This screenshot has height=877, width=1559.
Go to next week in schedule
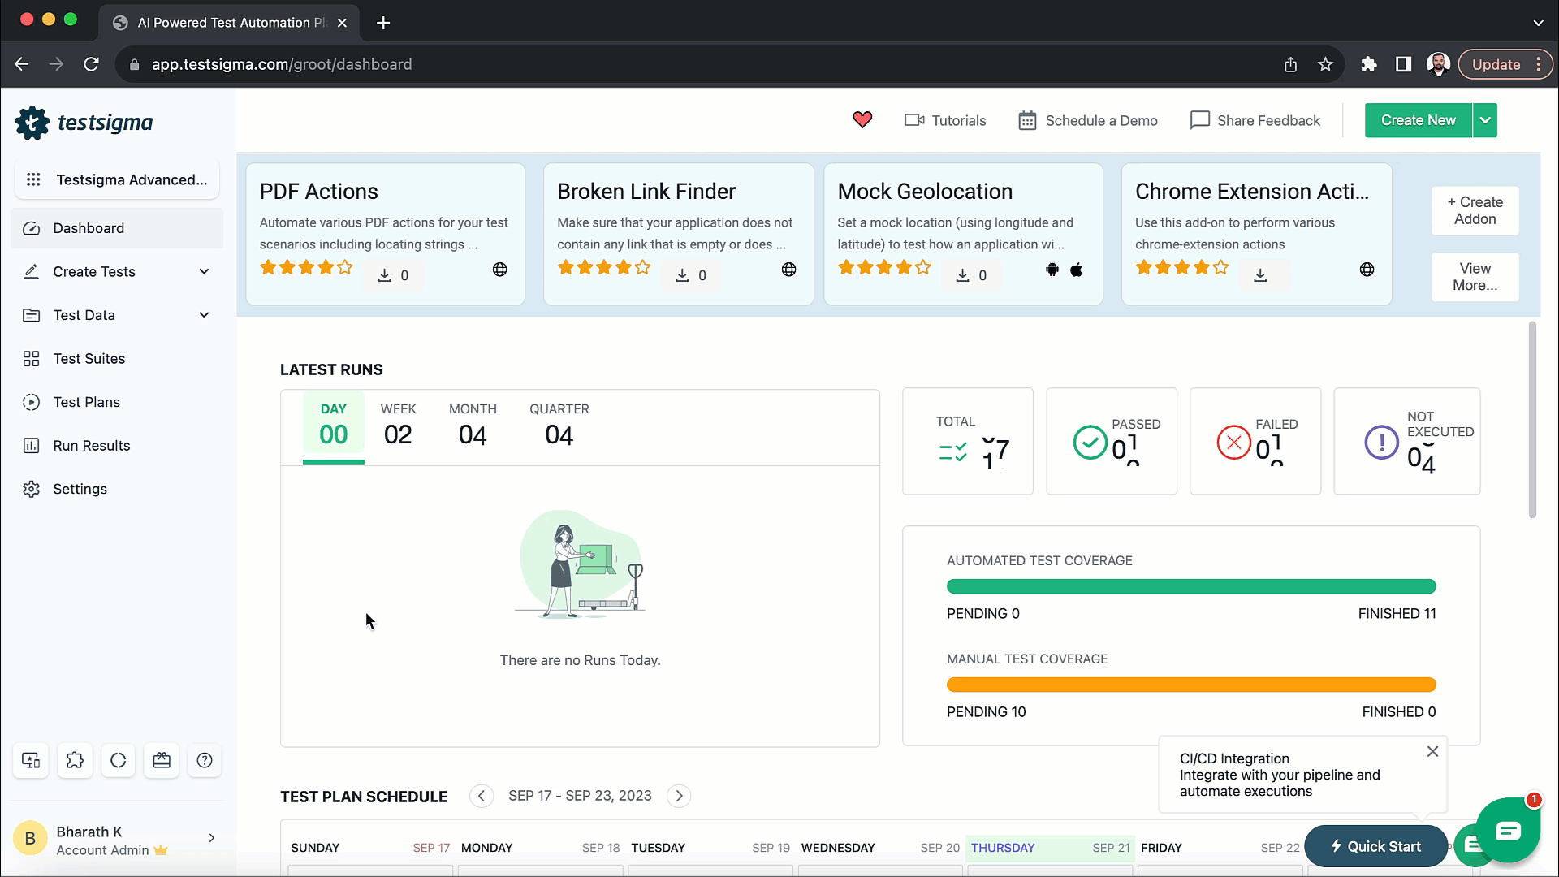(x=679, y=796)
